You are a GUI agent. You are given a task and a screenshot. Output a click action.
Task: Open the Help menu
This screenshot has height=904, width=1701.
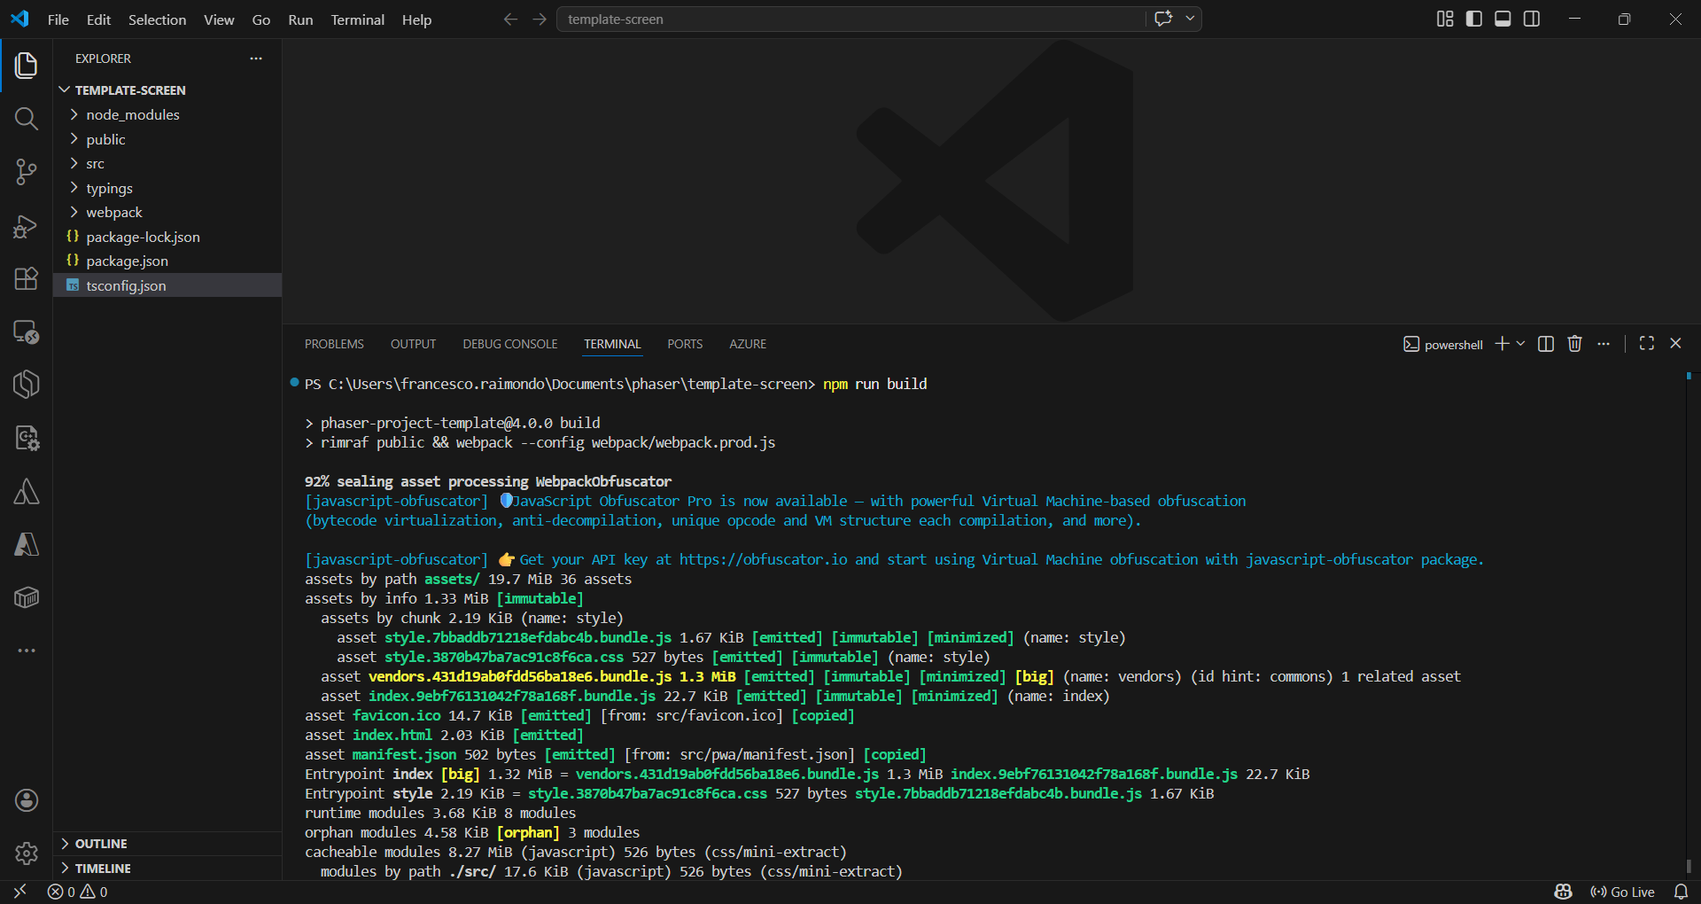pos(416,19)
